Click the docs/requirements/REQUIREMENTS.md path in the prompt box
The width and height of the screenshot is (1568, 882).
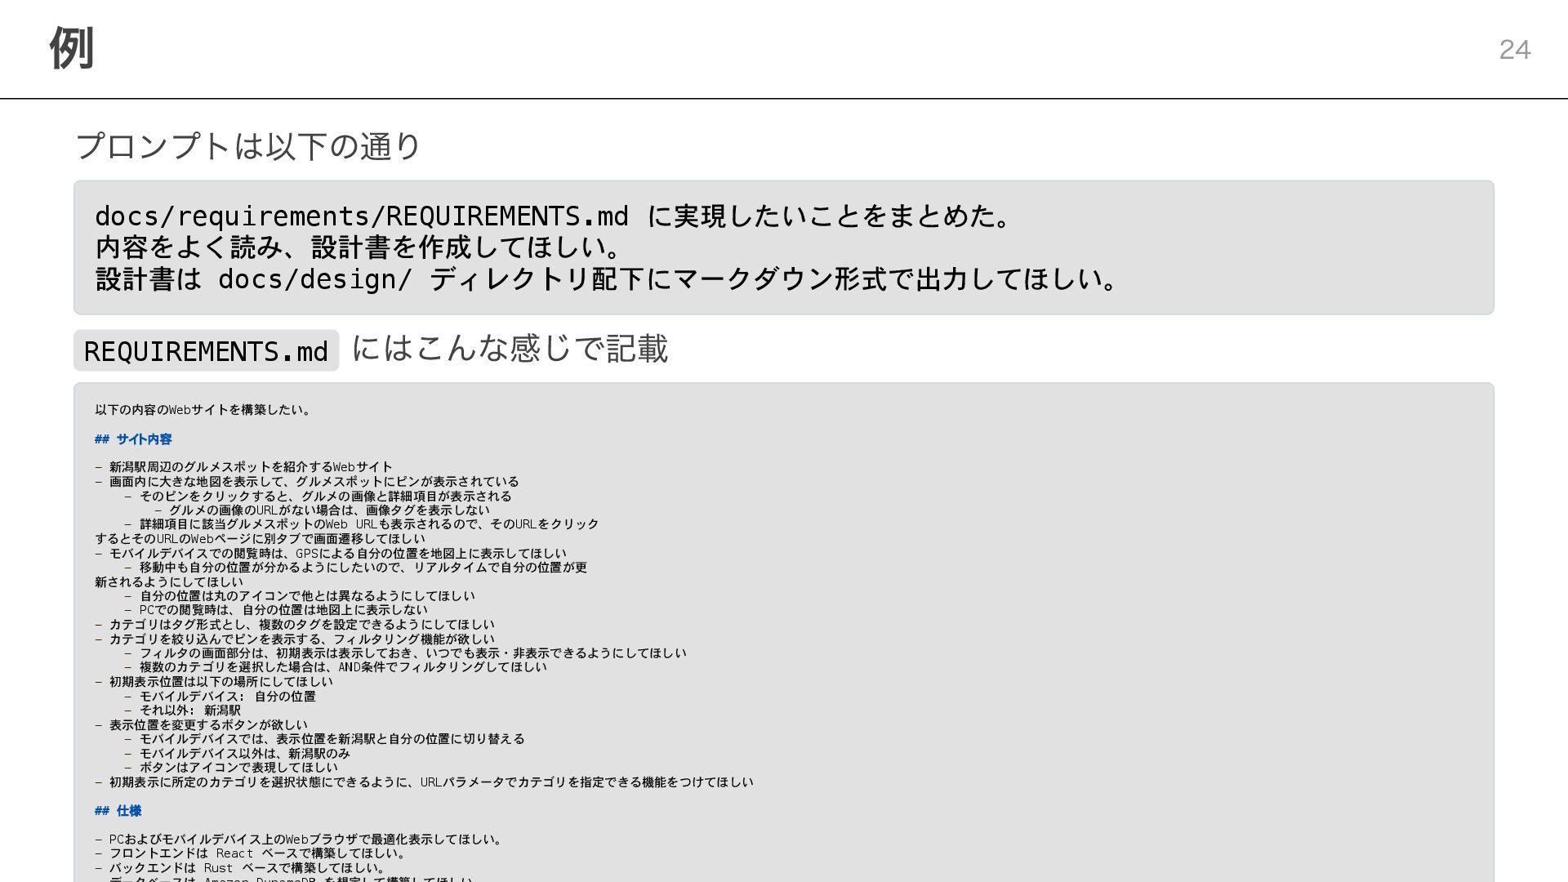point(362,216)
